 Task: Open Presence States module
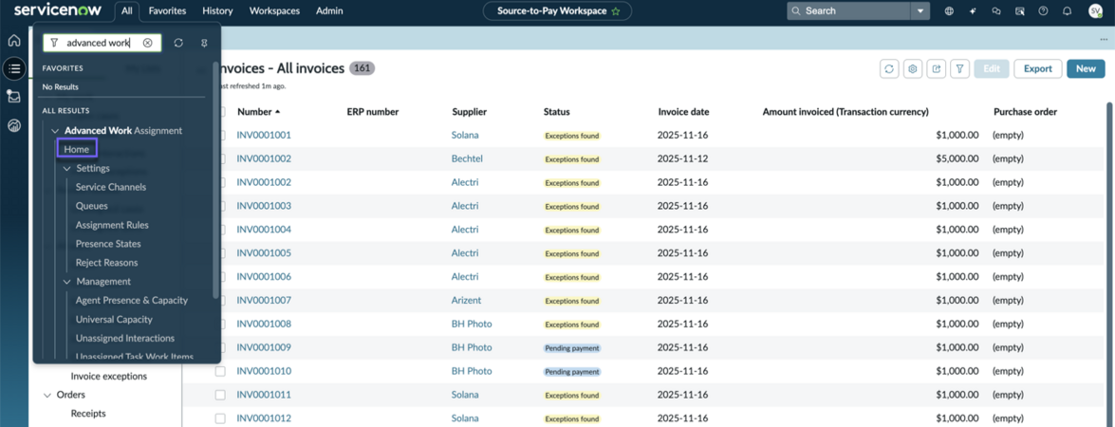tap(108, 244)
